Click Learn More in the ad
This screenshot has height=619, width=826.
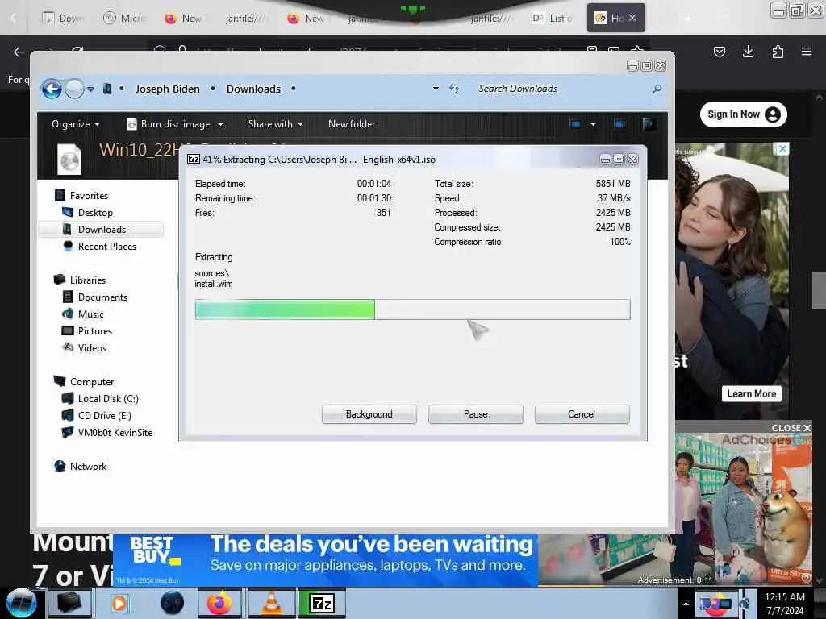click(x=751, y=393)
